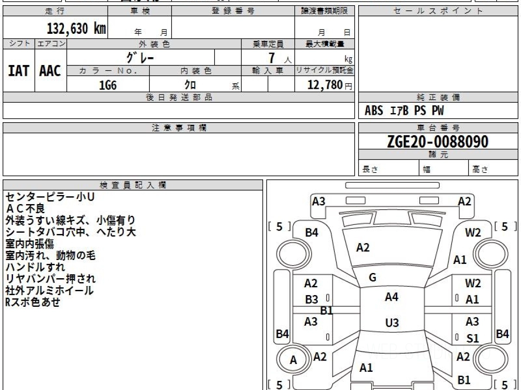
Task: Click the 輸入車 header
Action: tap(268, 71)
